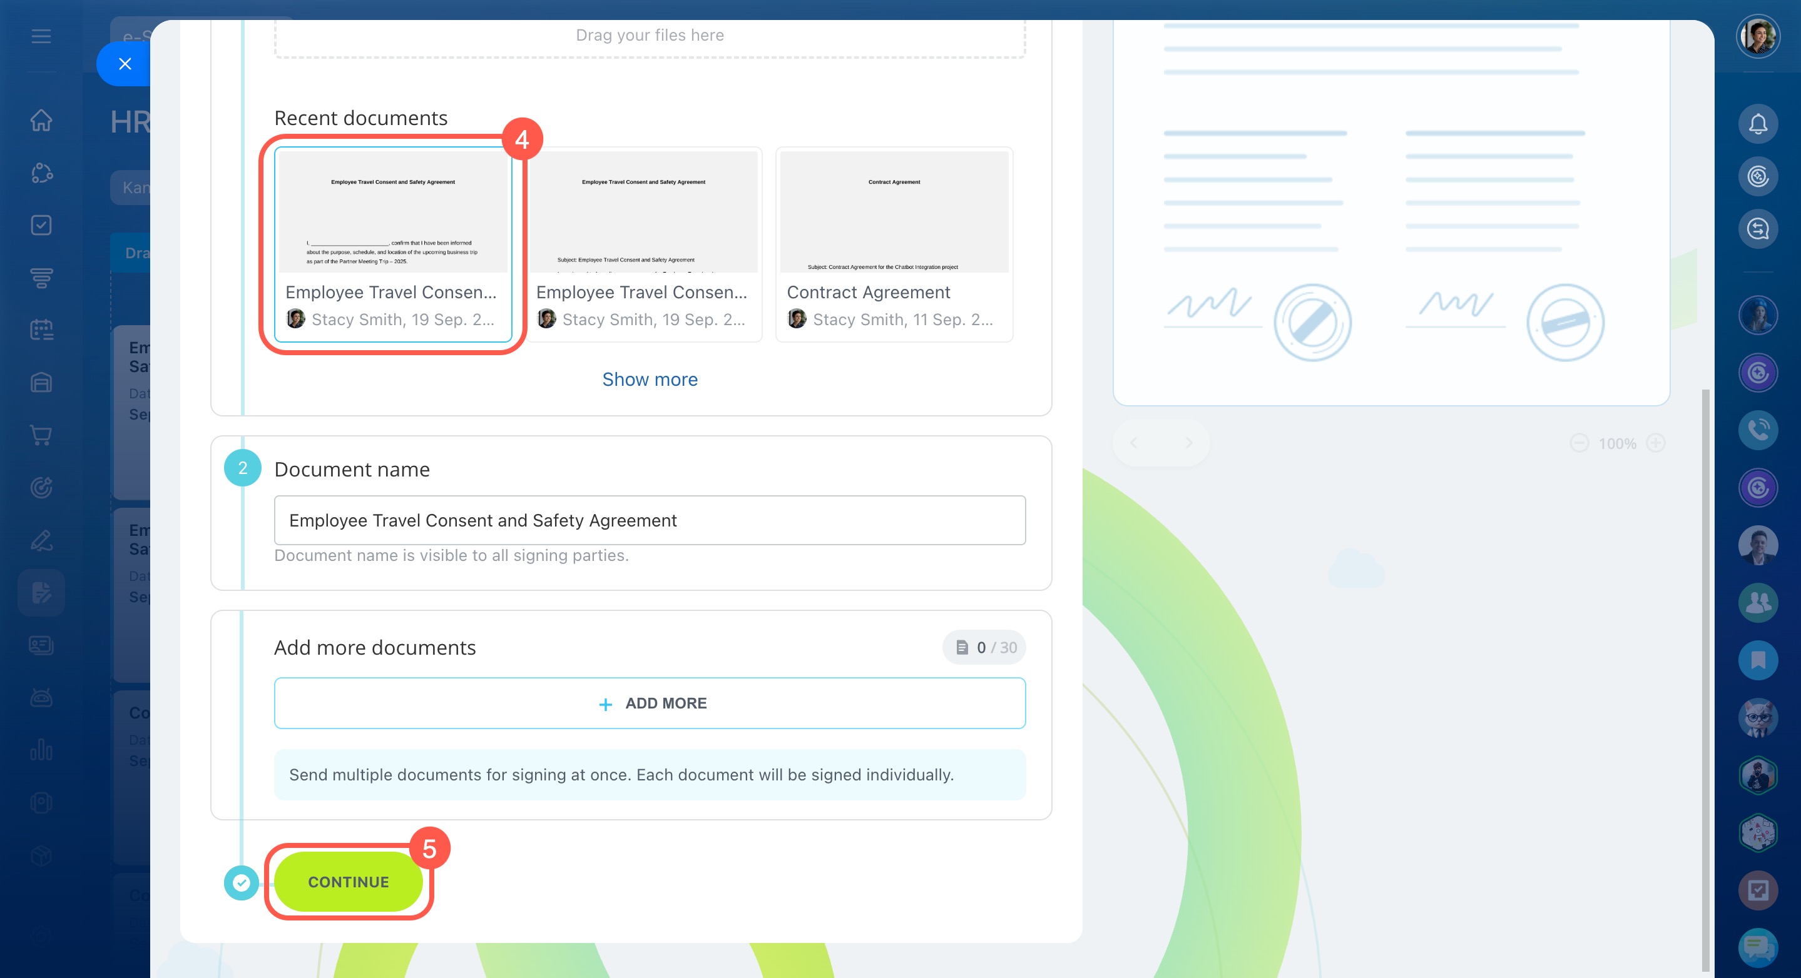This screenshot has width=1801, height=978.
Task: Open the CRM funnel icon in sidebar
Action: point(41,278)
